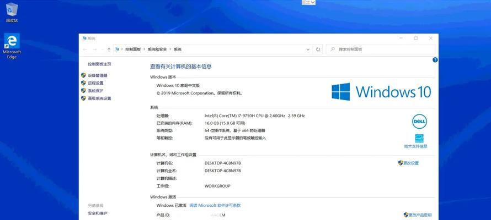The width and height of the screenshot is (491, 220).
Task: Open 高级系统设置 from the sidebar
Action: pyautogui.click(x=99, y=98)
